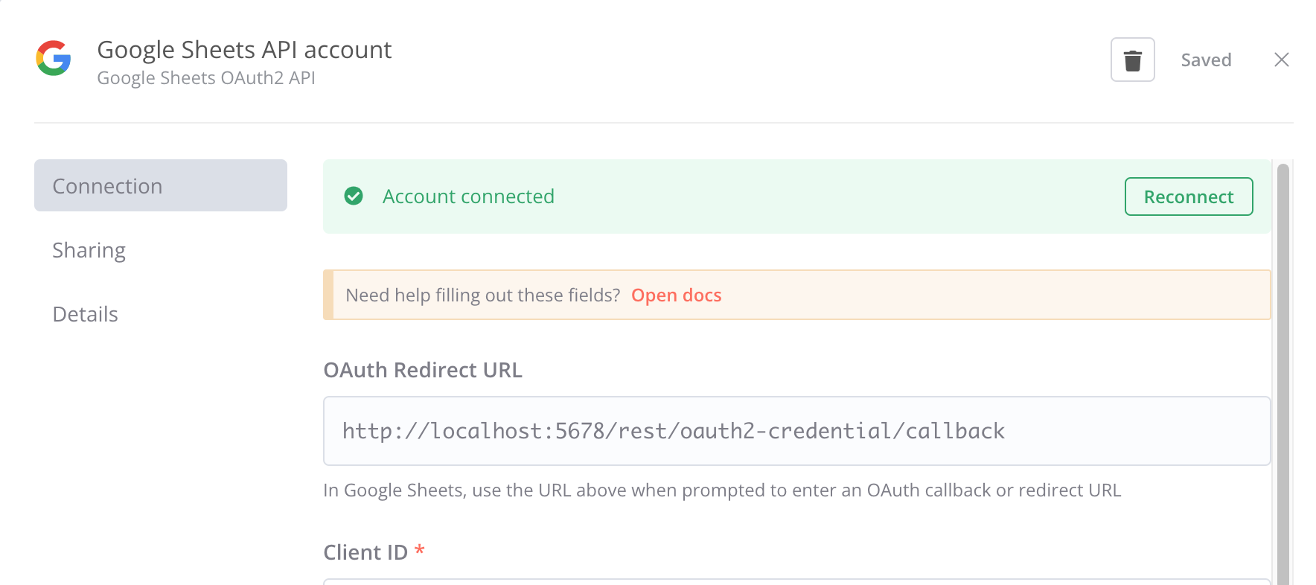Click the OAuth Redirect URL field
This screenshot has height=585, width=1316.
(x=796, y=431)
